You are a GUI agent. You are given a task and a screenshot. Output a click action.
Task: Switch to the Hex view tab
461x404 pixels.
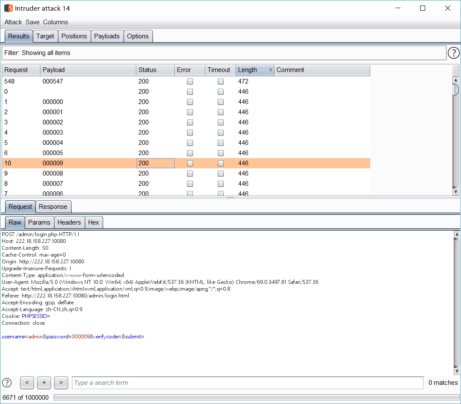[93, 222]
